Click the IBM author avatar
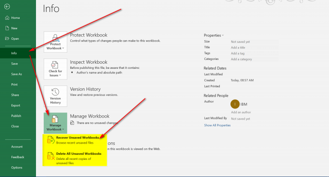 235,104
